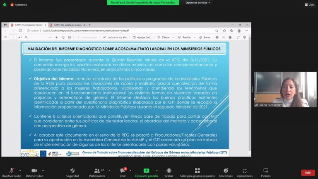Open PDF toolbar settings gear

click(245, 37)
